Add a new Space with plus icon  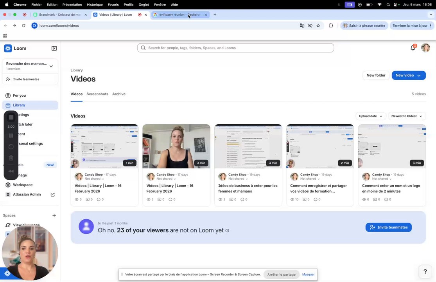(x=54, y=215)
